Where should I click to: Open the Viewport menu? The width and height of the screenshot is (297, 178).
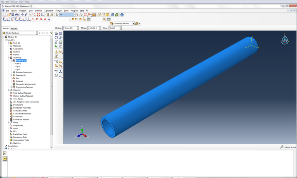point(23,11)
